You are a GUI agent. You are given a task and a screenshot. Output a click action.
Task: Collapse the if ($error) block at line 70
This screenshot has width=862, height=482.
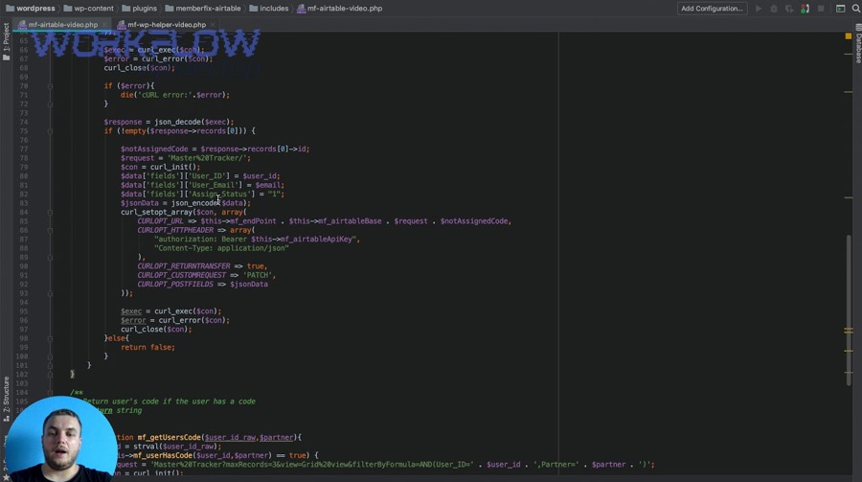[50, 86]
